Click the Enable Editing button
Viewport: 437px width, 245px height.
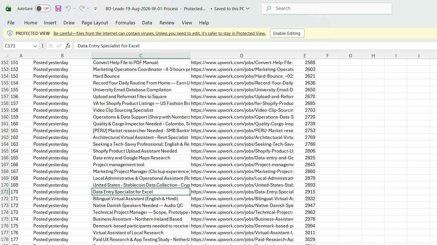287,33
